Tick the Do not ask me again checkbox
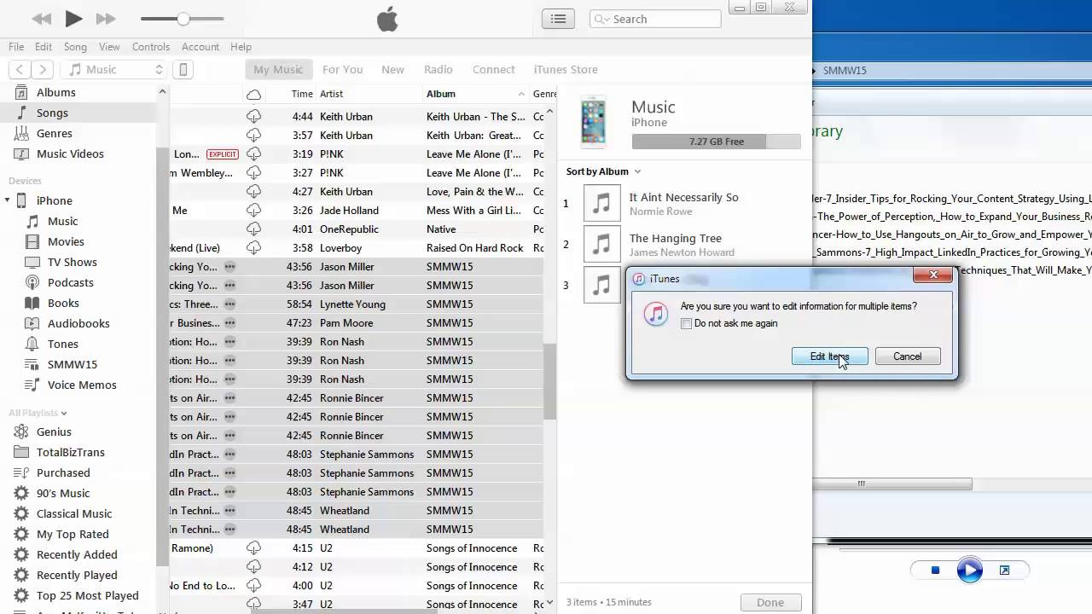This screenshot has height=614, width=1092. tap(686, 324)
